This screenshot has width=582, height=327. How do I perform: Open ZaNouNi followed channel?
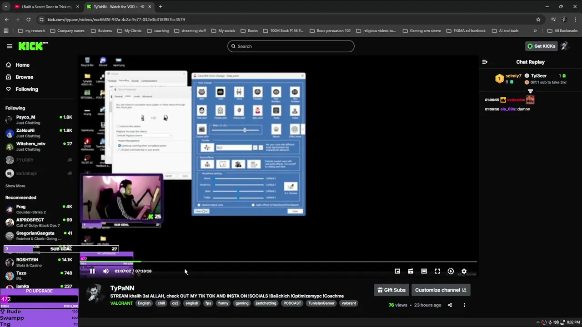[39, 133]
